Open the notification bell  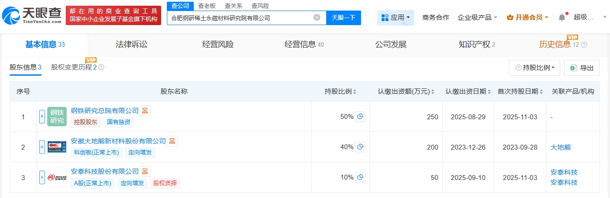561,18
